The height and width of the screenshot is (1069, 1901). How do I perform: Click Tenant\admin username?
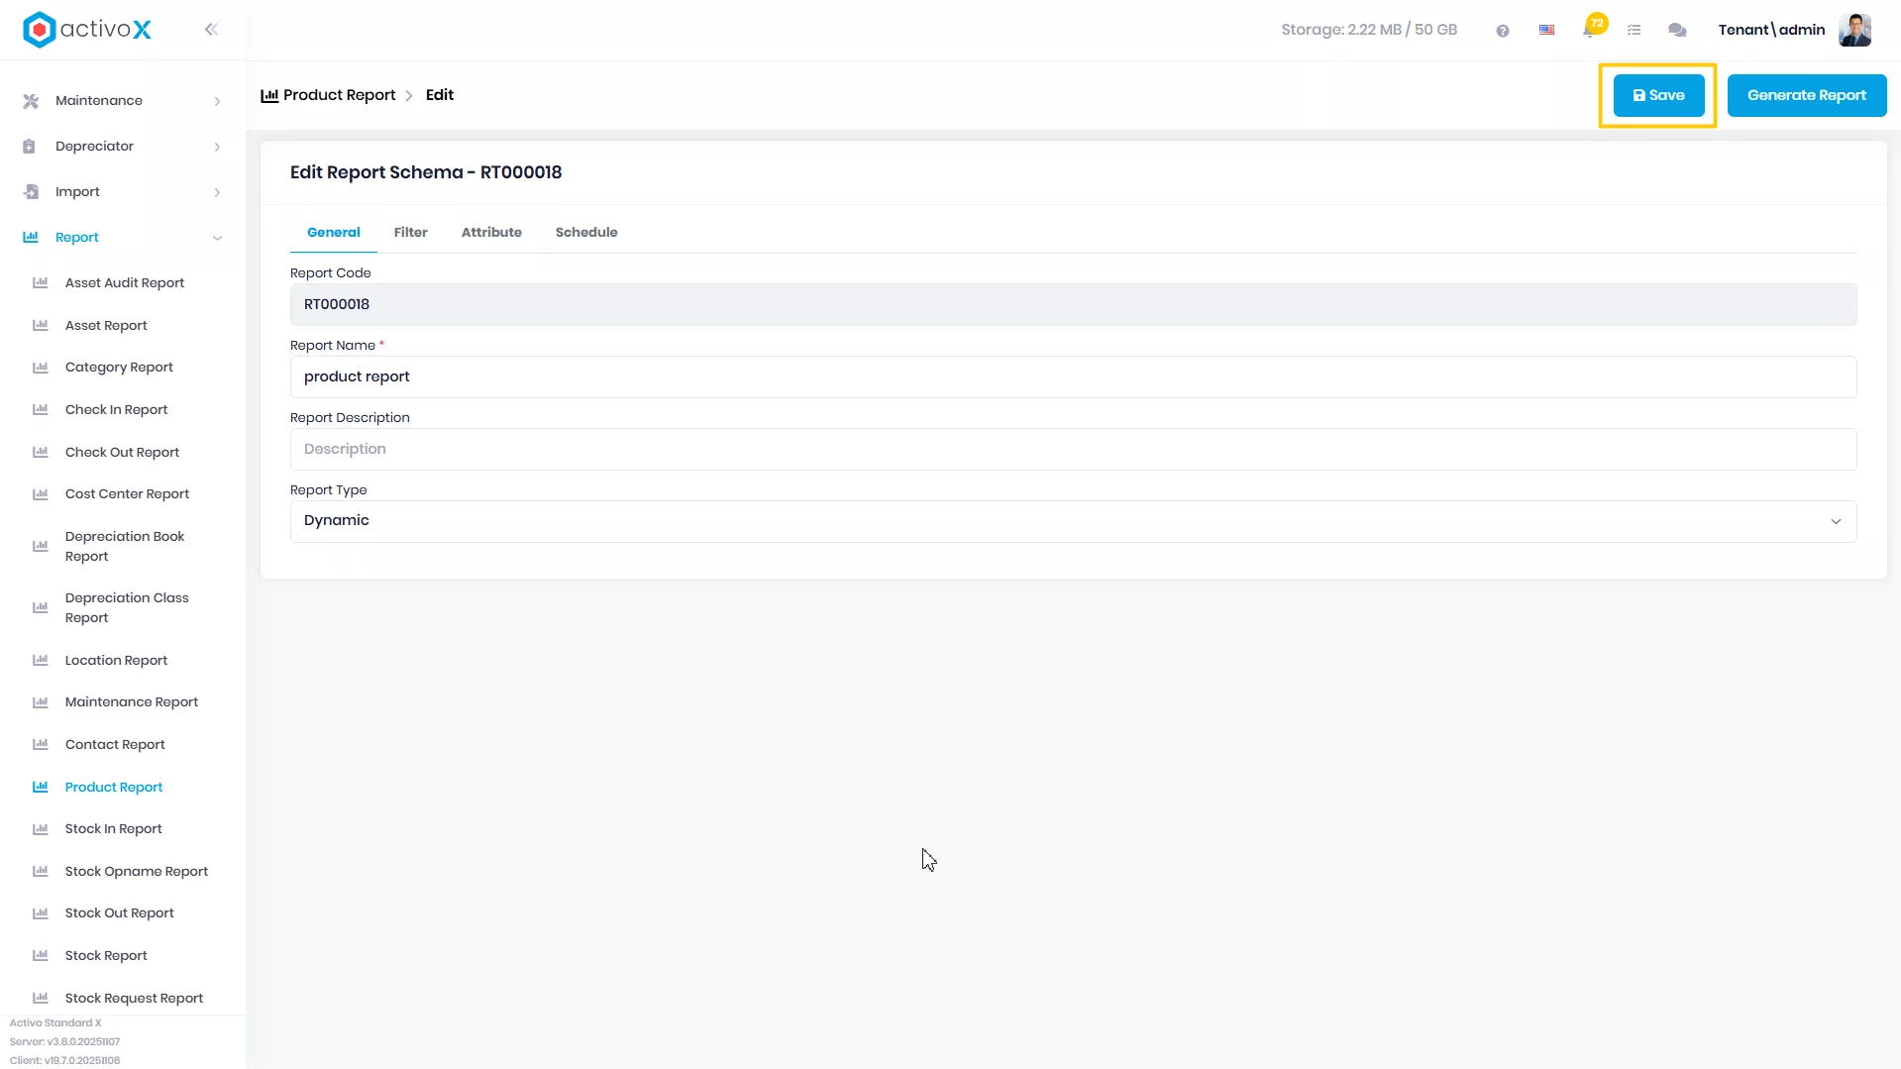click(1771, 30)
